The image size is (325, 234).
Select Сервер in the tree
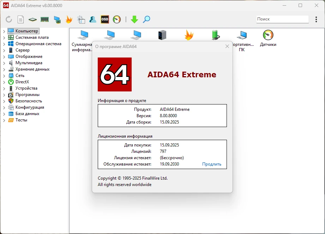click(x=19, y=50)
